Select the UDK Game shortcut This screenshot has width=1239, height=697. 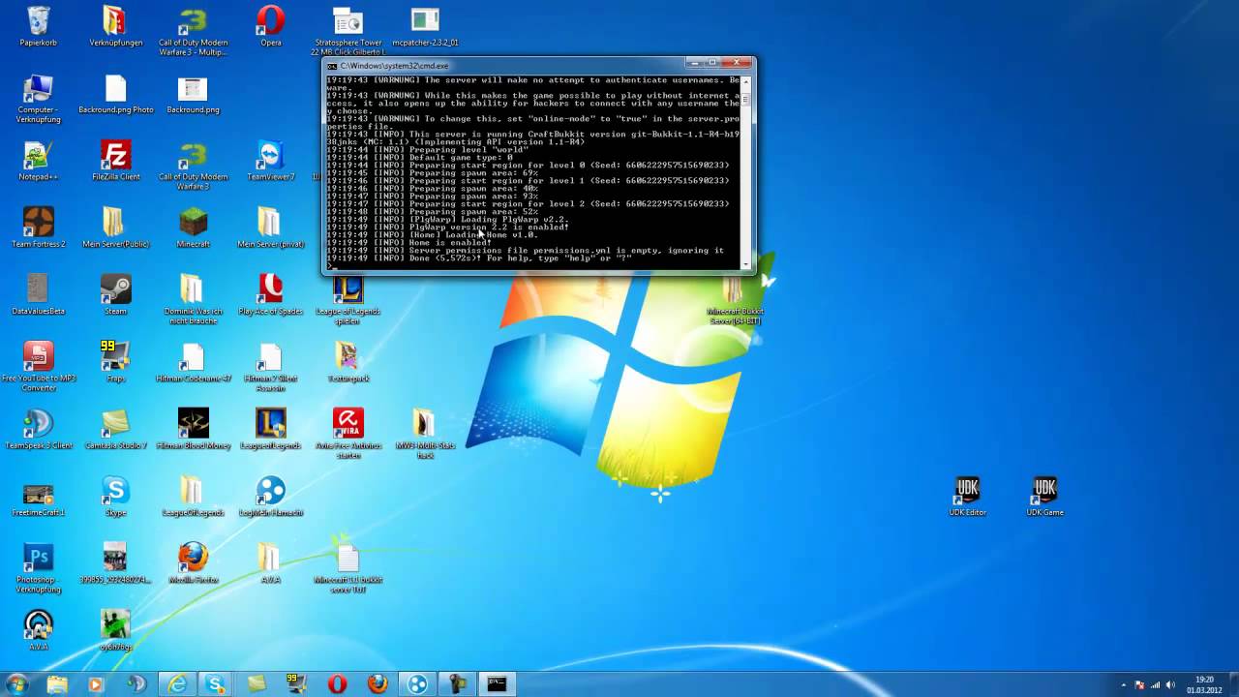pyautogui.click(x=1044, y=497)
